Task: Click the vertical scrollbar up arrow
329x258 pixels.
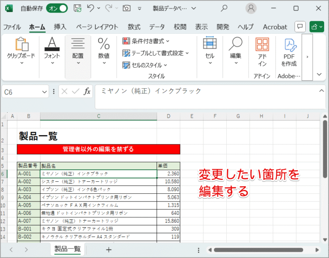Action: pyautogui.click(x=325, y=116)
